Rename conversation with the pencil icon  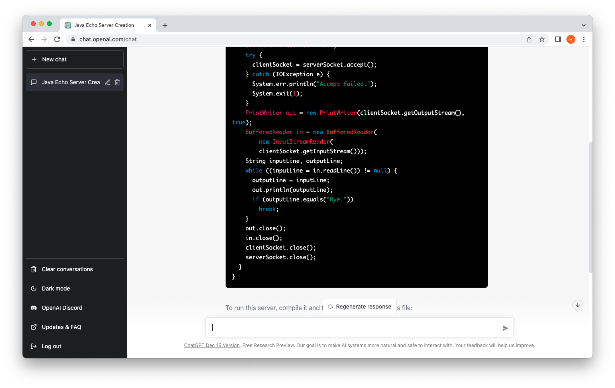108,82
